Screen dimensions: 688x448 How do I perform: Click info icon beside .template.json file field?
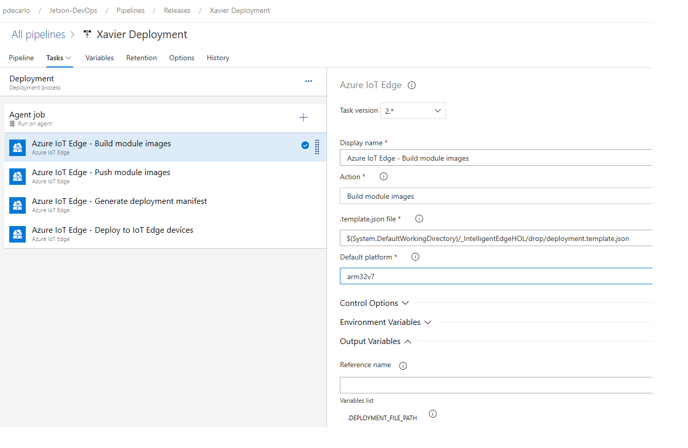[419, 218]
